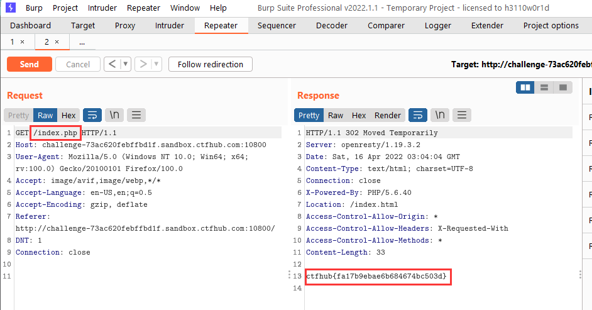Image resolution: width=592 pixels, height=310 pixels.
Task: Click Follow redirection button
Action: pos(211,64)
